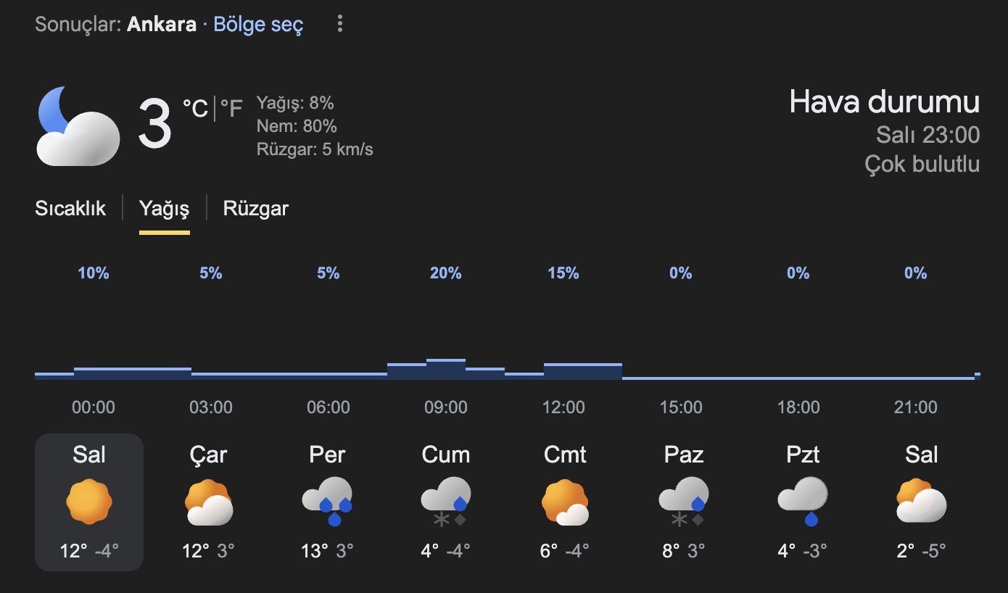Choose the Çar day forecast label
This screenshot has width=1008, height=593.
(209, 455)
